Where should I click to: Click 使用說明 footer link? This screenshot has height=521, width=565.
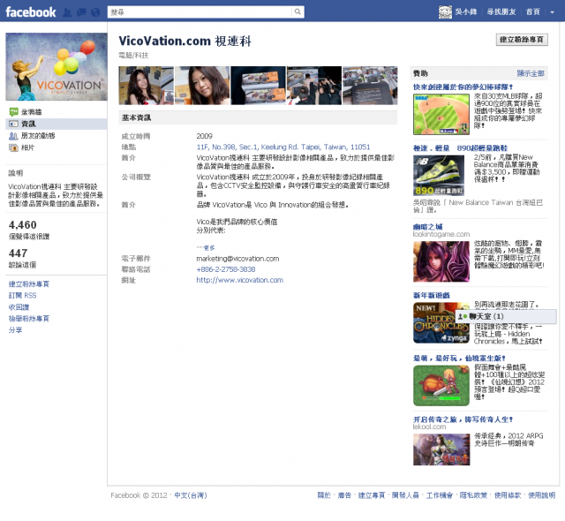(541, 495)
